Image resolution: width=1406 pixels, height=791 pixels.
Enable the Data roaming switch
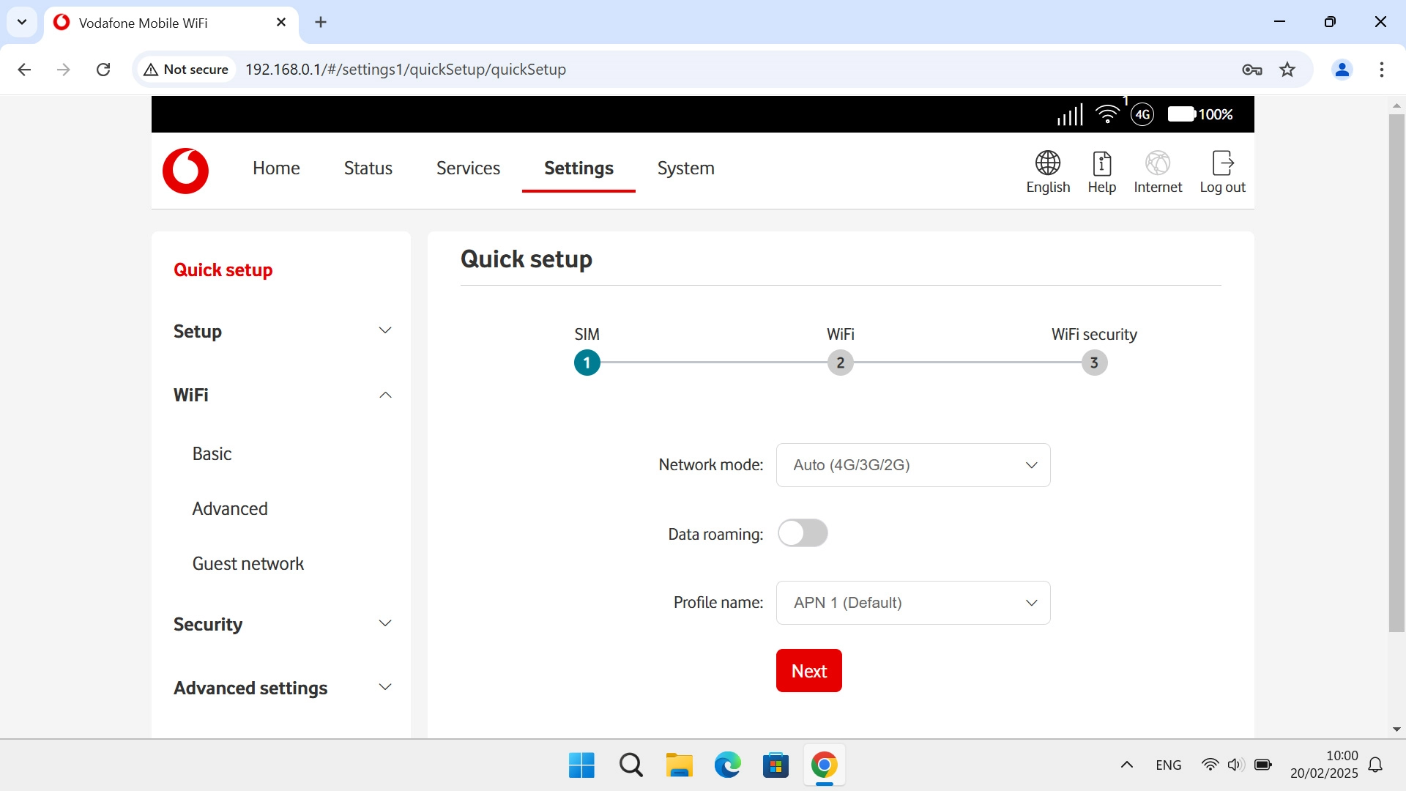803,533
